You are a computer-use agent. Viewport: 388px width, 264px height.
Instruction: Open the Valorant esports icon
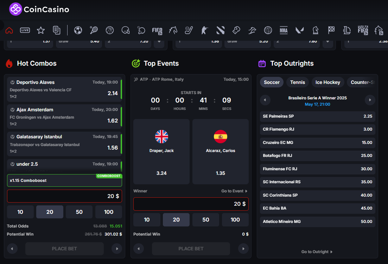click(x=300, y=31)
